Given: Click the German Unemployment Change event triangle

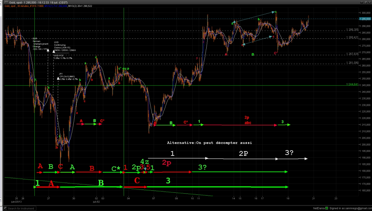Looking at the screenshot, I should pos(48,51).
